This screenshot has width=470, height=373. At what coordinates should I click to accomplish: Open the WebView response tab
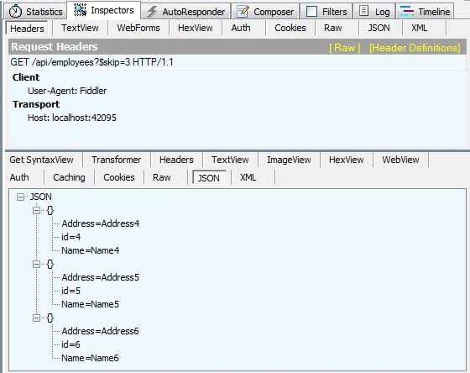coord(400,160)
